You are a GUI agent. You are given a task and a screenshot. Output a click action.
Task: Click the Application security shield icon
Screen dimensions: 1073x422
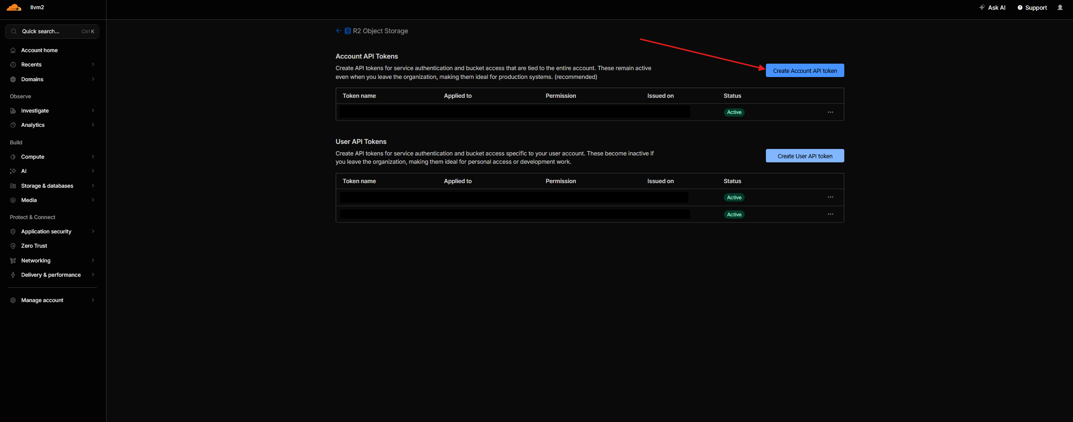[x=13, y=232]
